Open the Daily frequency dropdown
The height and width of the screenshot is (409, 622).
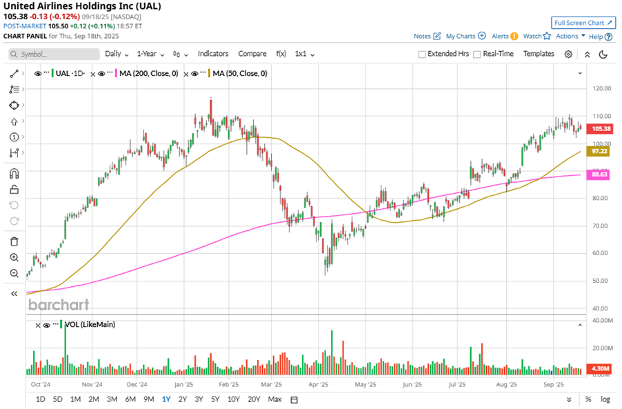click(117, 54)
